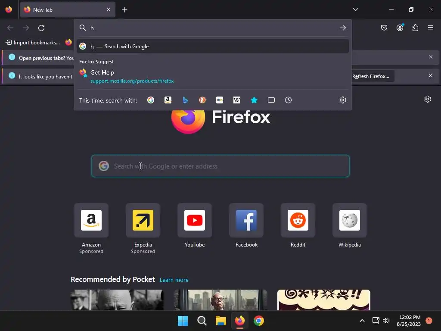
Task: Show hidden system tray icons
Action: point(362,321)
